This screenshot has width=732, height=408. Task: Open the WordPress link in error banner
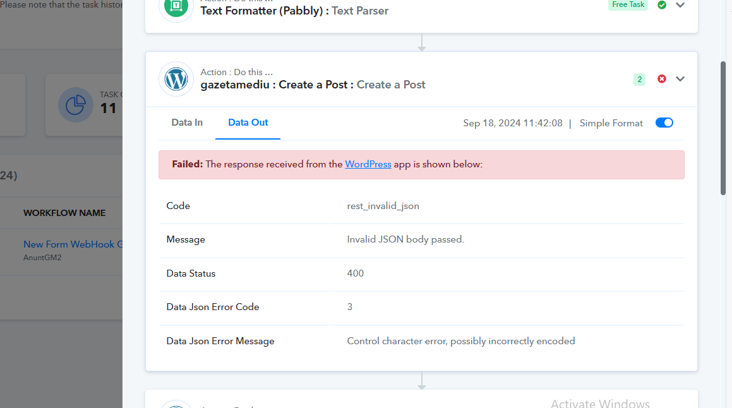(x=368, y=164)
